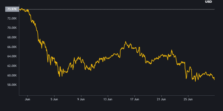Click the 72.00K axis value
The height and width of the screenshot is (111, 223).
click(x=12, y=18)
